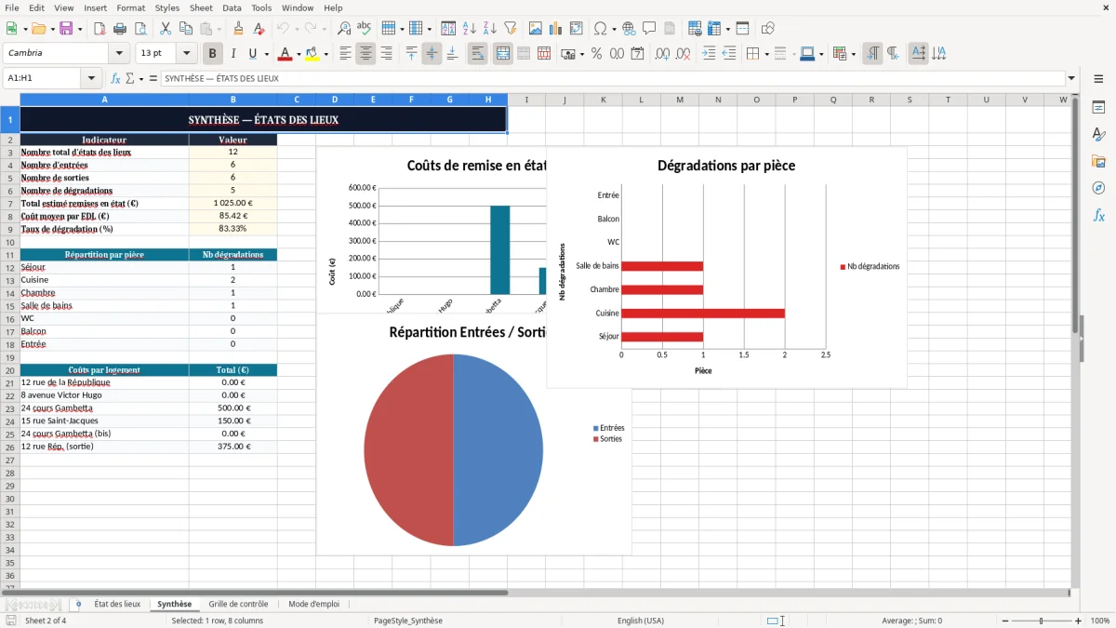Toggle Left-To-Right text direction
1116x628 pixels.
(x=872, y=54)
